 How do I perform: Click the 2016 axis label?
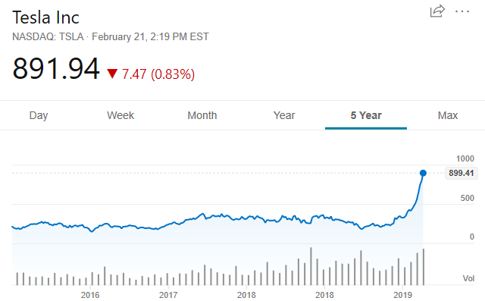[x=90, y=295]
